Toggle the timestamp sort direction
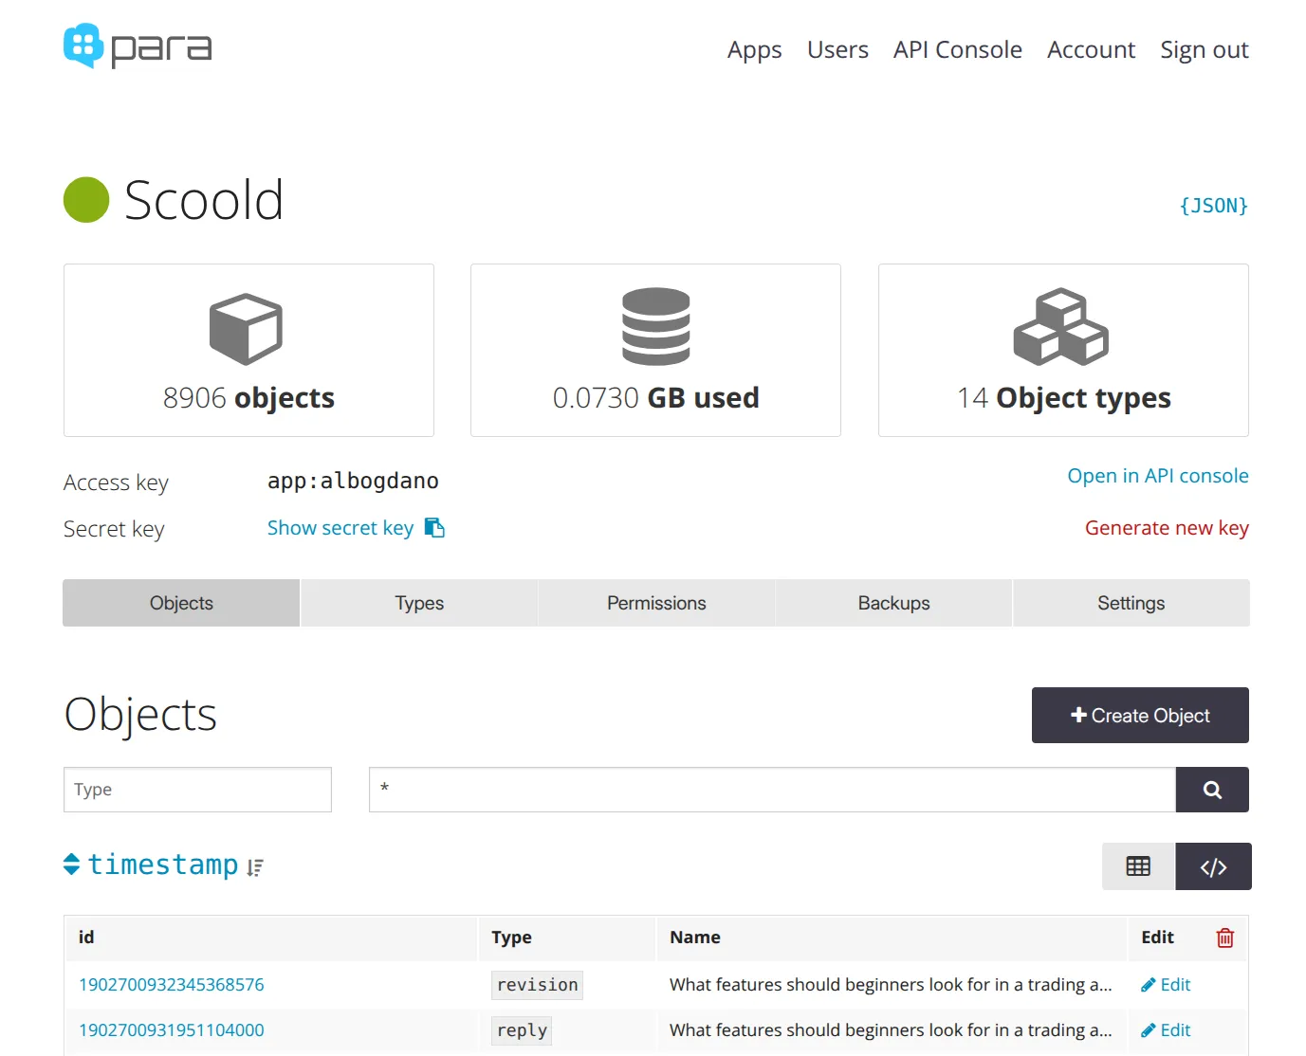The width and height of the screenshot is (1306, 1056). tap(253, 867)
